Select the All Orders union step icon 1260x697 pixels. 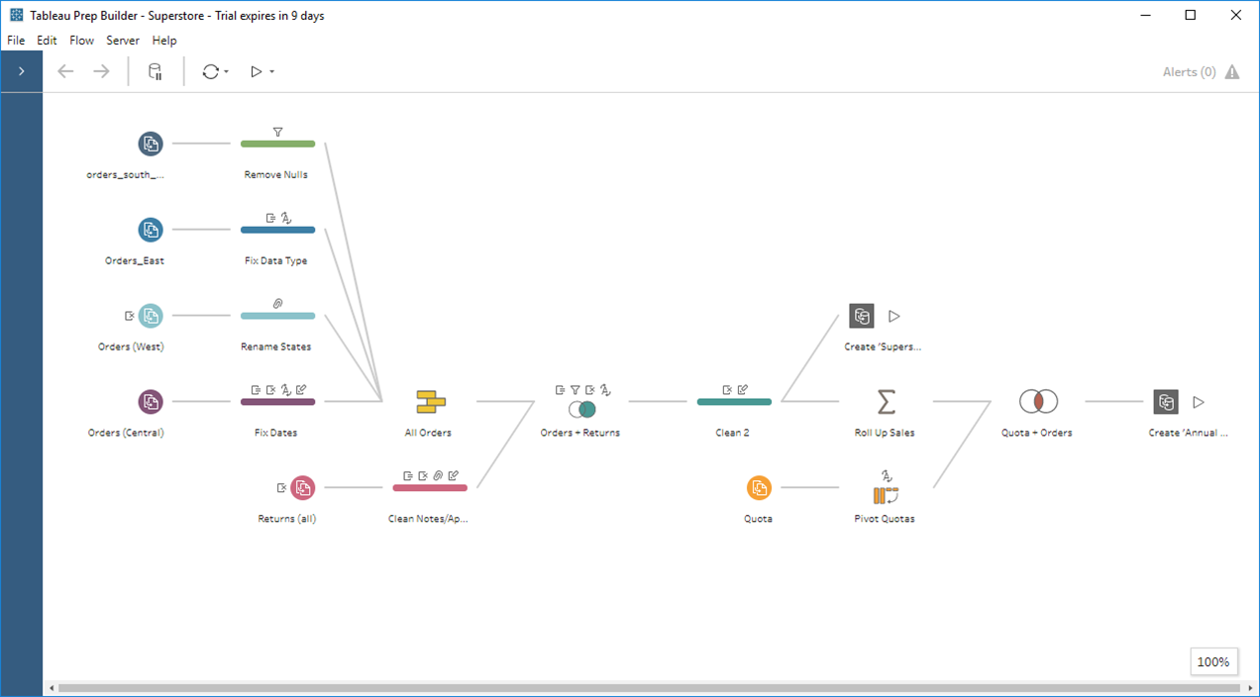[430, 402]
